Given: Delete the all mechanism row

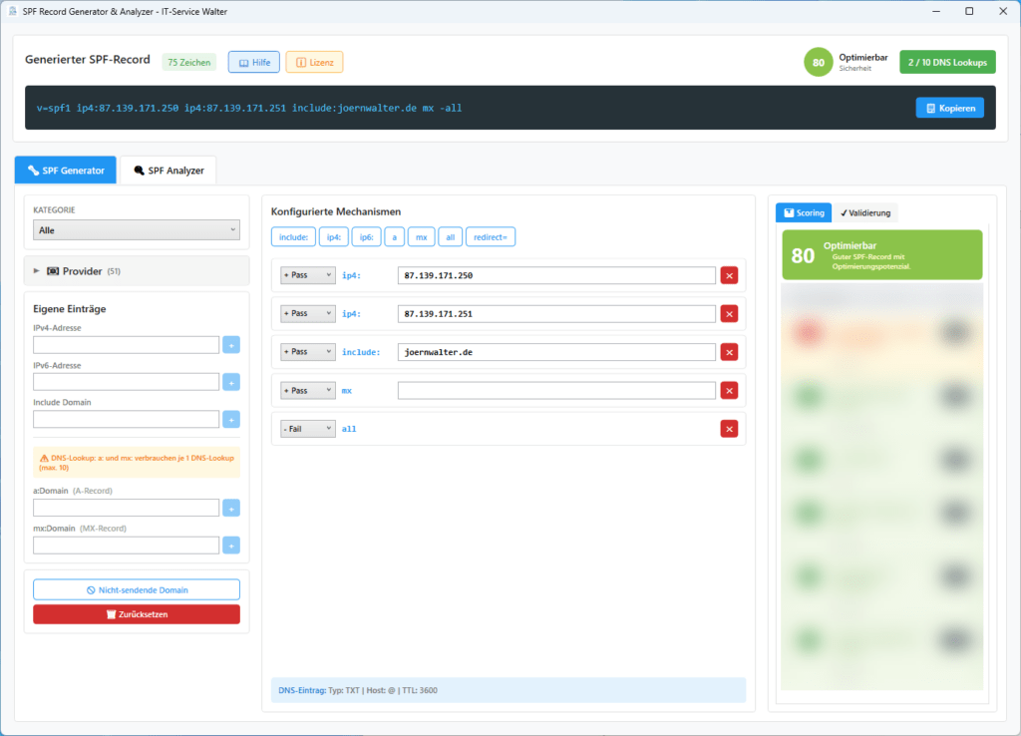Looking at the screenshot, I should tap(729, 429).
